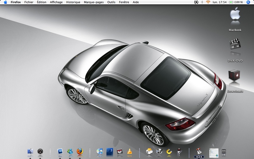Open the Marque-pages menu
This screenshot has width=254, height=159.
tap(94, 2)
